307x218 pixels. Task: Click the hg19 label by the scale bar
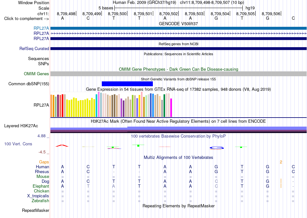250,8
